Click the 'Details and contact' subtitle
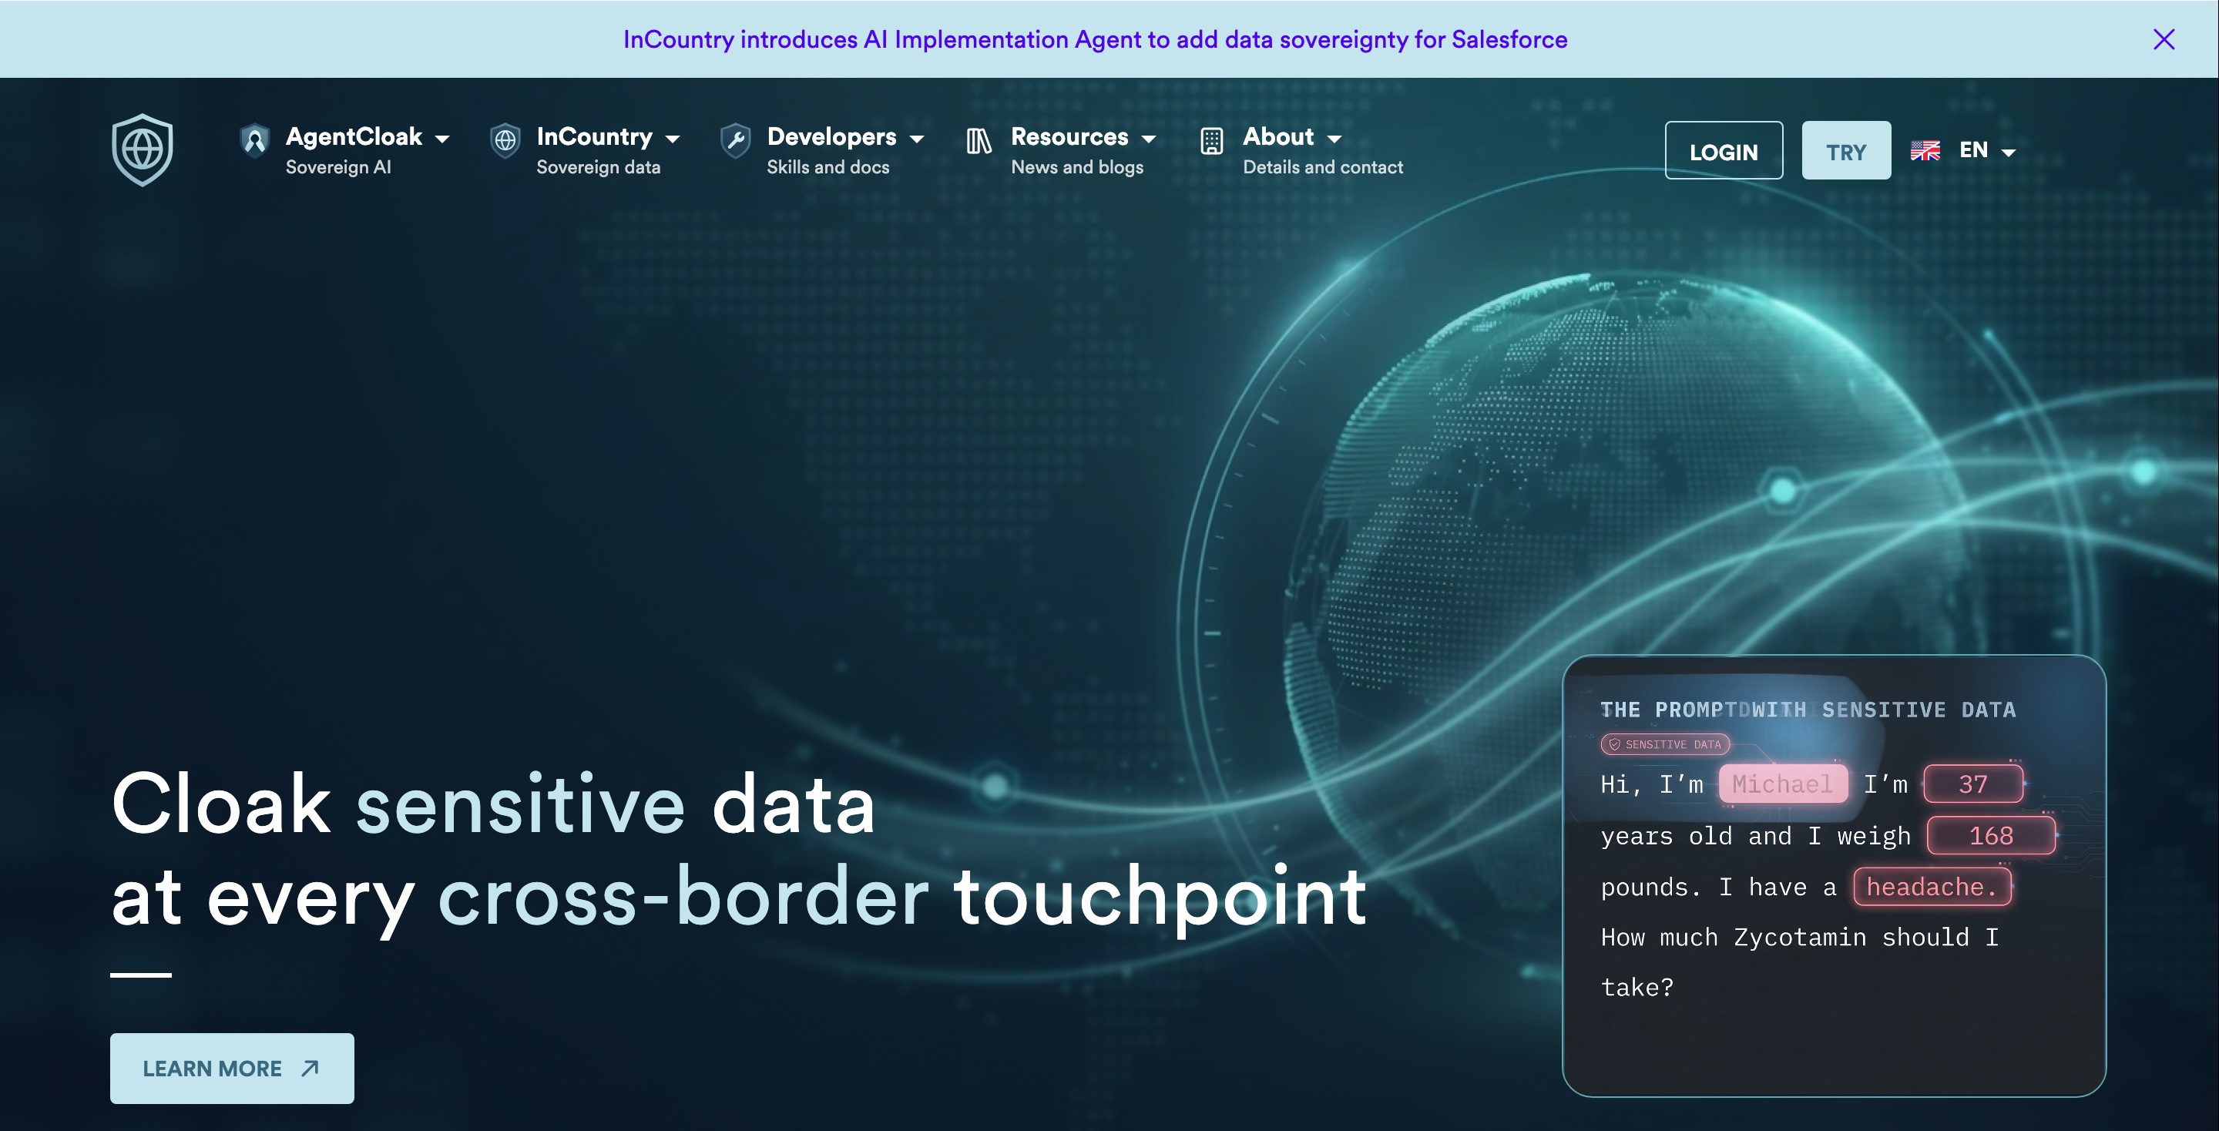2219x1131 pixels. coord(1322,167)
